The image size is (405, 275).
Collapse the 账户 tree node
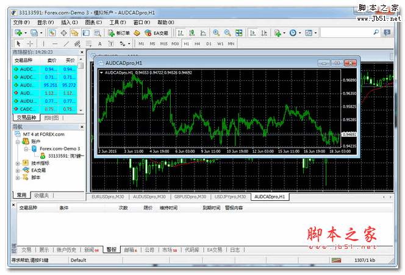[18, 142]
